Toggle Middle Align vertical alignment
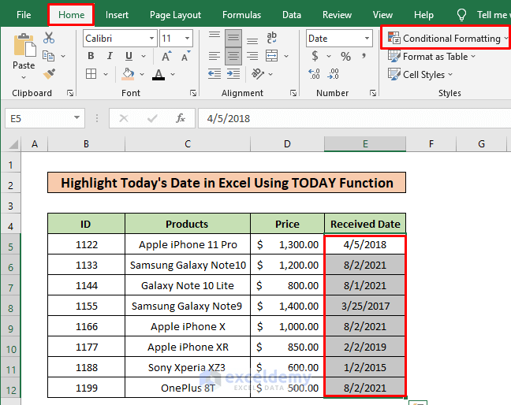Viewport: 511px width, 405px height. pos(233,38)
